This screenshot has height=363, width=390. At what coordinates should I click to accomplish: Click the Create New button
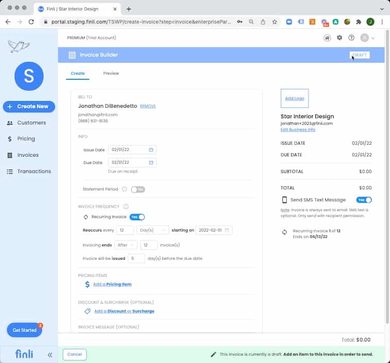pyautogui.click(x=29, y=107)
